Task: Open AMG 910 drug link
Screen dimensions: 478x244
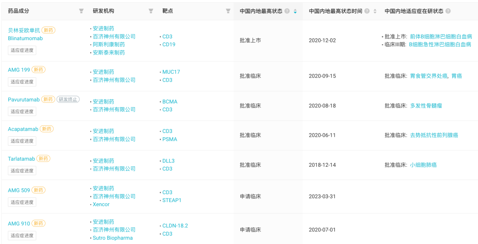Action: [x=19, y=224]
